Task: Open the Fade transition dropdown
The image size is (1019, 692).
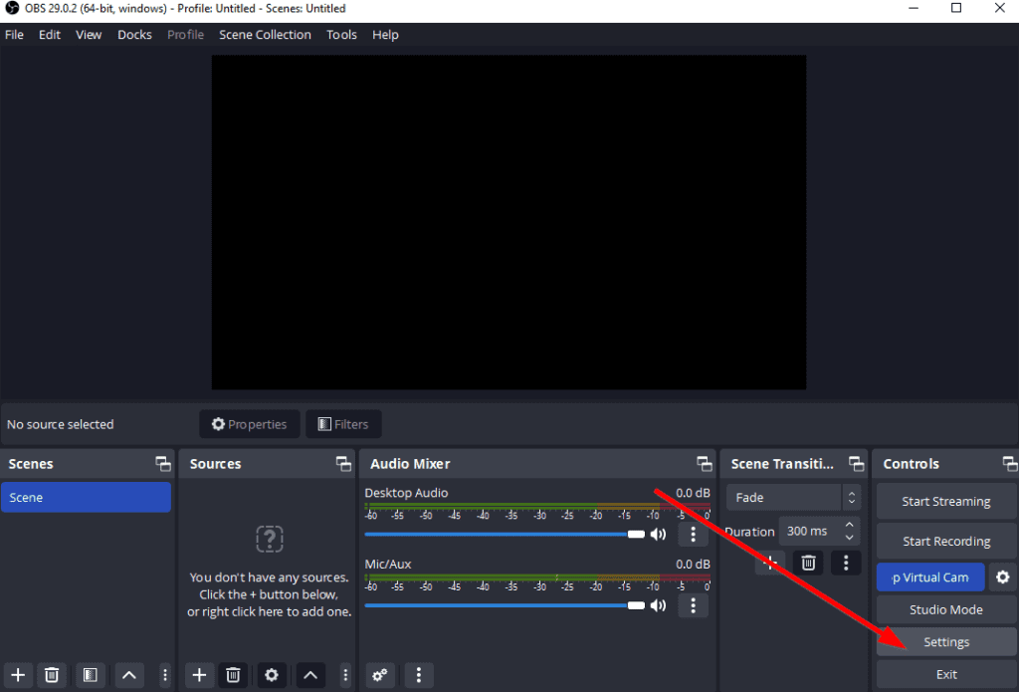Action: click(x=793, y=497)
